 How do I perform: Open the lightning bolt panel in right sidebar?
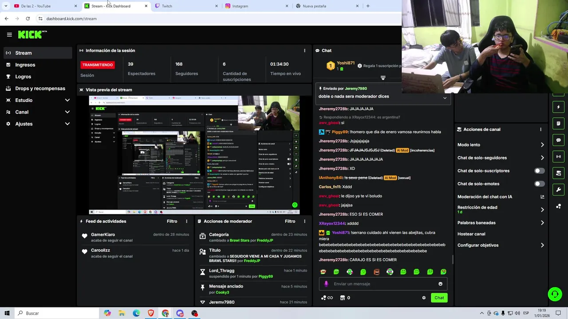pos(558,107)
